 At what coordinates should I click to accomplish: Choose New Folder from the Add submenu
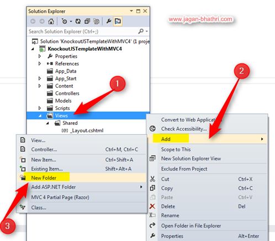[82, 178]
